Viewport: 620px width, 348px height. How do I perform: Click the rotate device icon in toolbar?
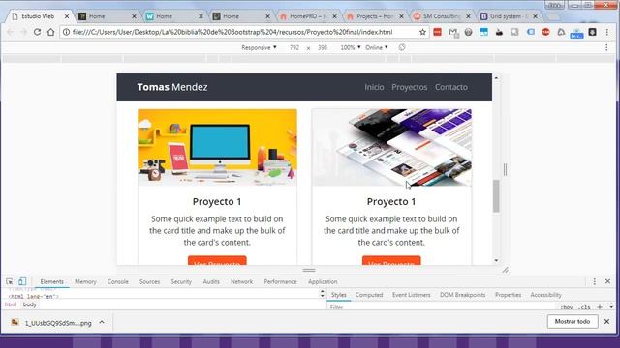click(402, 47)
